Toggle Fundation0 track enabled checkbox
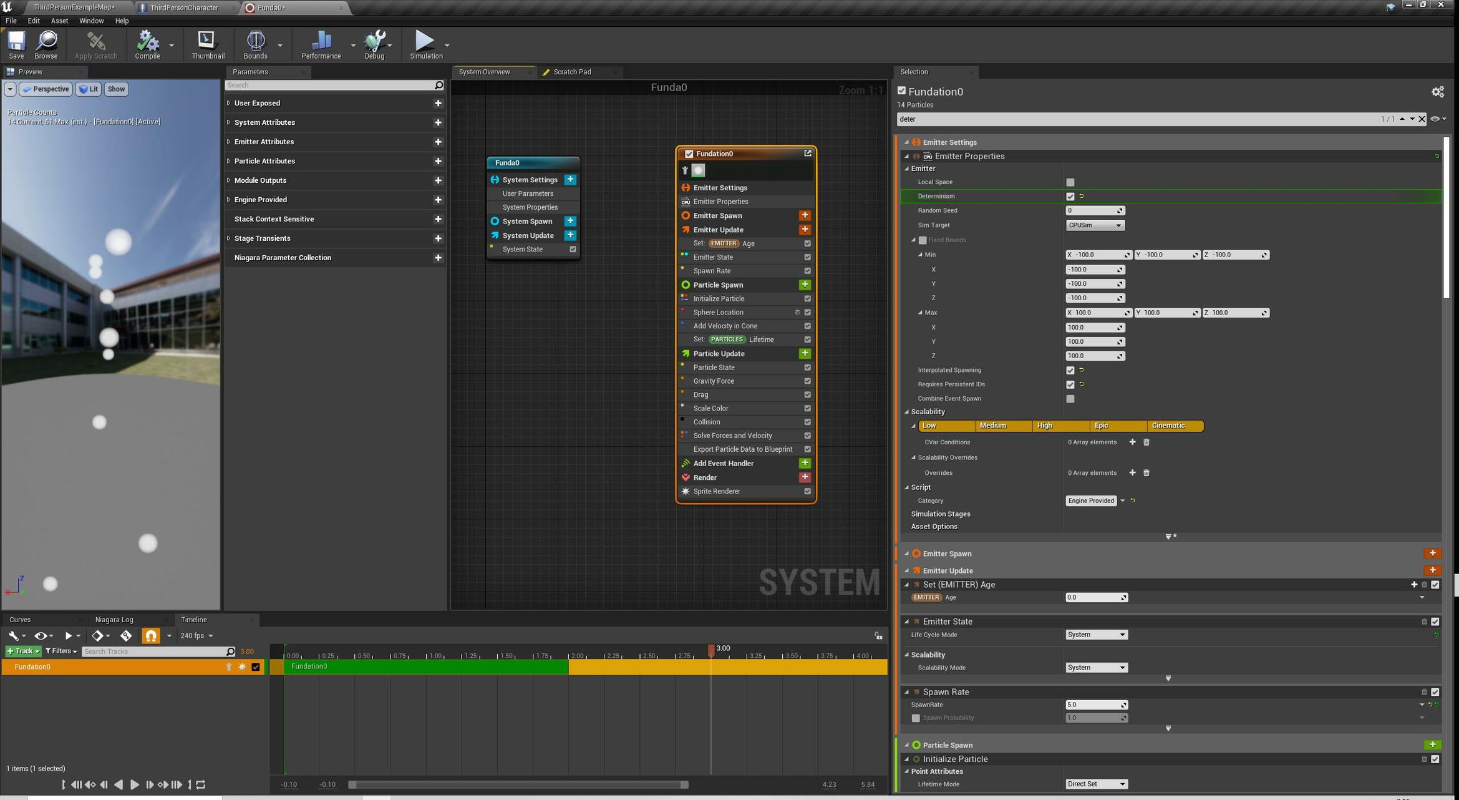1459x800 pixels. tap(256, 667)
